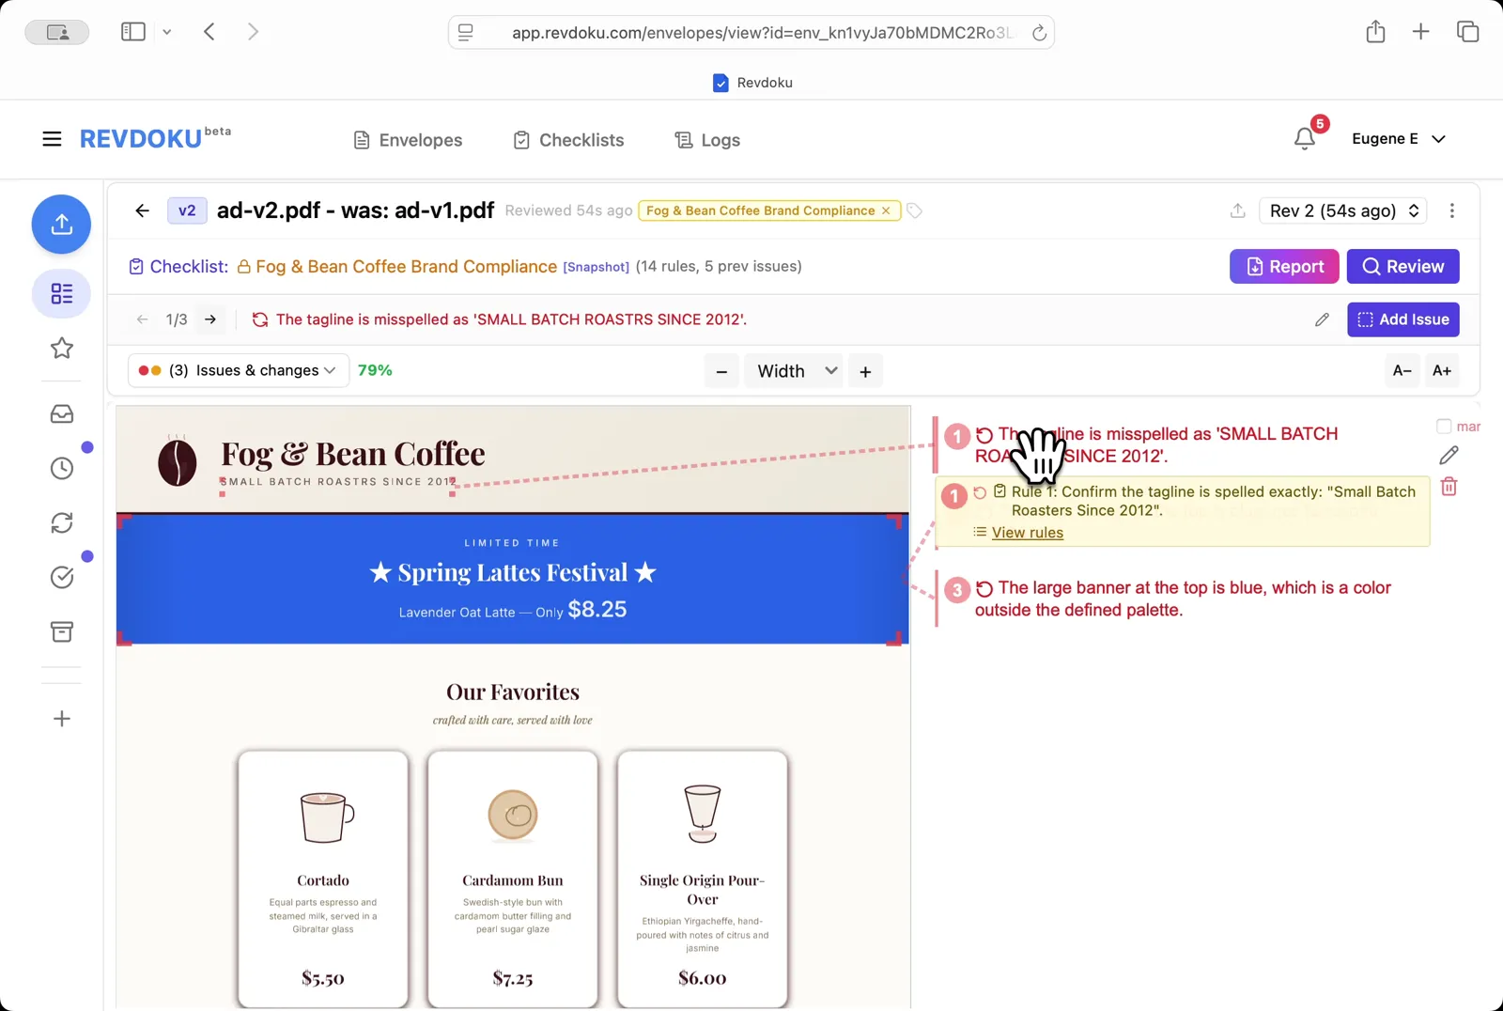The image size is (1503, 1011).
Task: Open the inbox sidebar icon
Action: (x=62, y=414)
